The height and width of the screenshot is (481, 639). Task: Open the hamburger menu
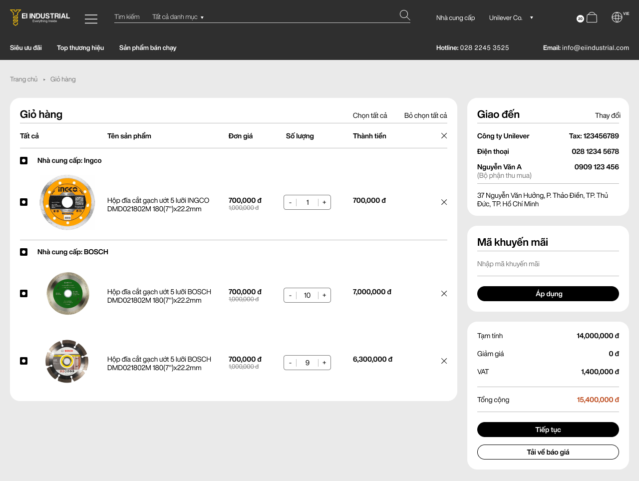click(91, 19)
